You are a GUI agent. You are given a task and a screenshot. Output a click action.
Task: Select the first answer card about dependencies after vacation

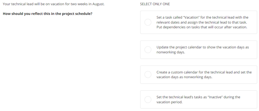click(199, 22)
